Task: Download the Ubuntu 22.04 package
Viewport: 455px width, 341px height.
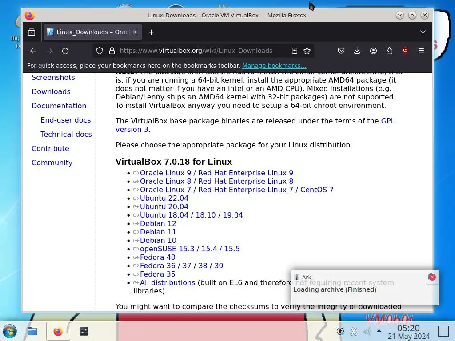Action: point(164,198)
